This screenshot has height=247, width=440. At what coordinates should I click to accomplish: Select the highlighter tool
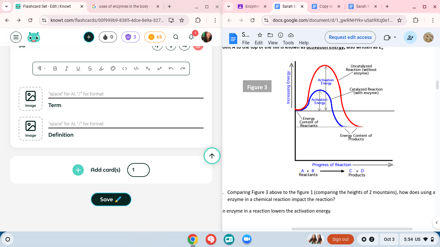(x=101, y=69)
